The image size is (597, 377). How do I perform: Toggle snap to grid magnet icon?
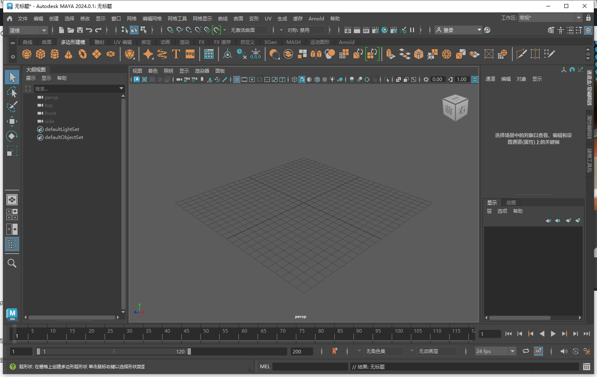click(170, 30)
